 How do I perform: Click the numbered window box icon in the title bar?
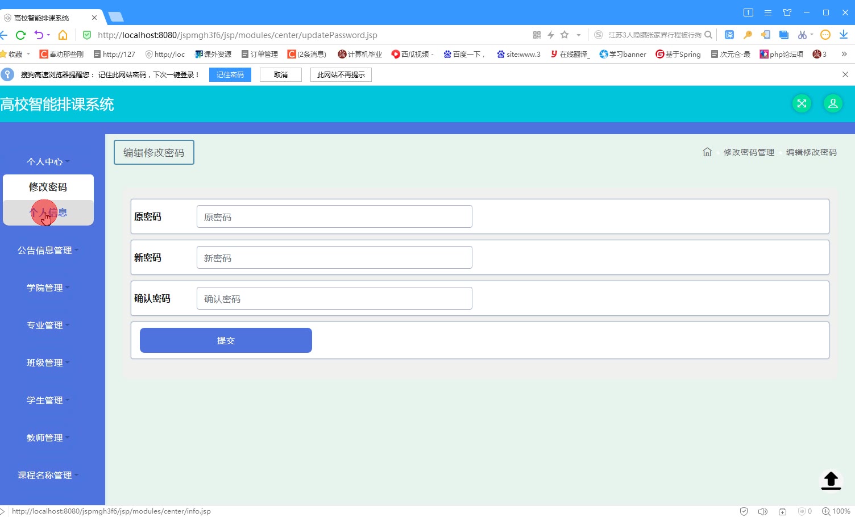(x=748, y=12)
